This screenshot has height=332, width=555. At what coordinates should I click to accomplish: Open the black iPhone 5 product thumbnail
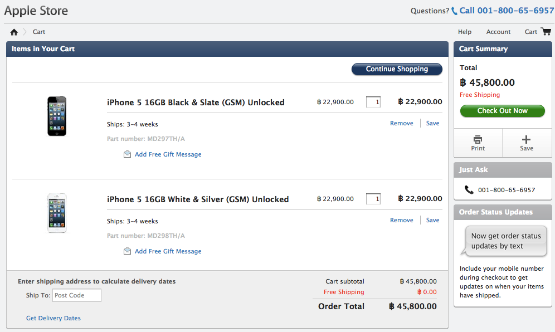[56, 116]
